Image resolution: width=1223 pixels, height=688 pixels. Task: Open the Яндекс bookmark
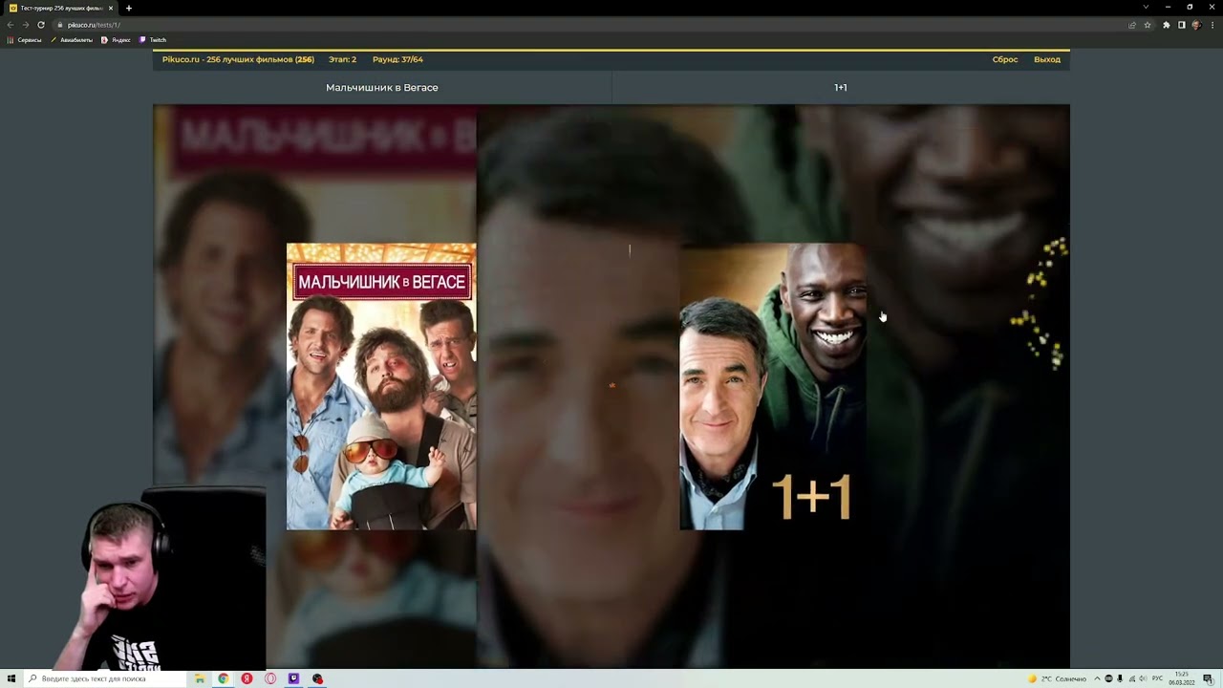116,40
